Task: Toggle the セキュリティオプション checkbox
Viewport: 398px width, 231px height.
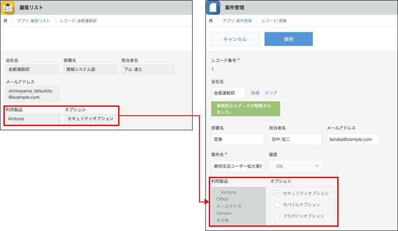Action: [277, 193]
